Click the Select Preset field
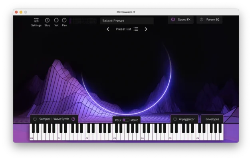Viewport: 252px width, 160px height. pos(127,21)
